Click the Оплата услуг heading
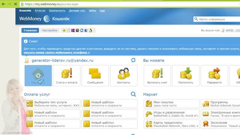240x135 pixels. [37, 94]
